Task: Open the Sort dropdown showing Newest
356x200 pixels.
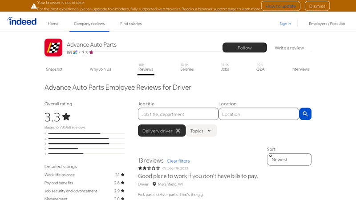Action: pyautogui.click(x=289, y=160)
